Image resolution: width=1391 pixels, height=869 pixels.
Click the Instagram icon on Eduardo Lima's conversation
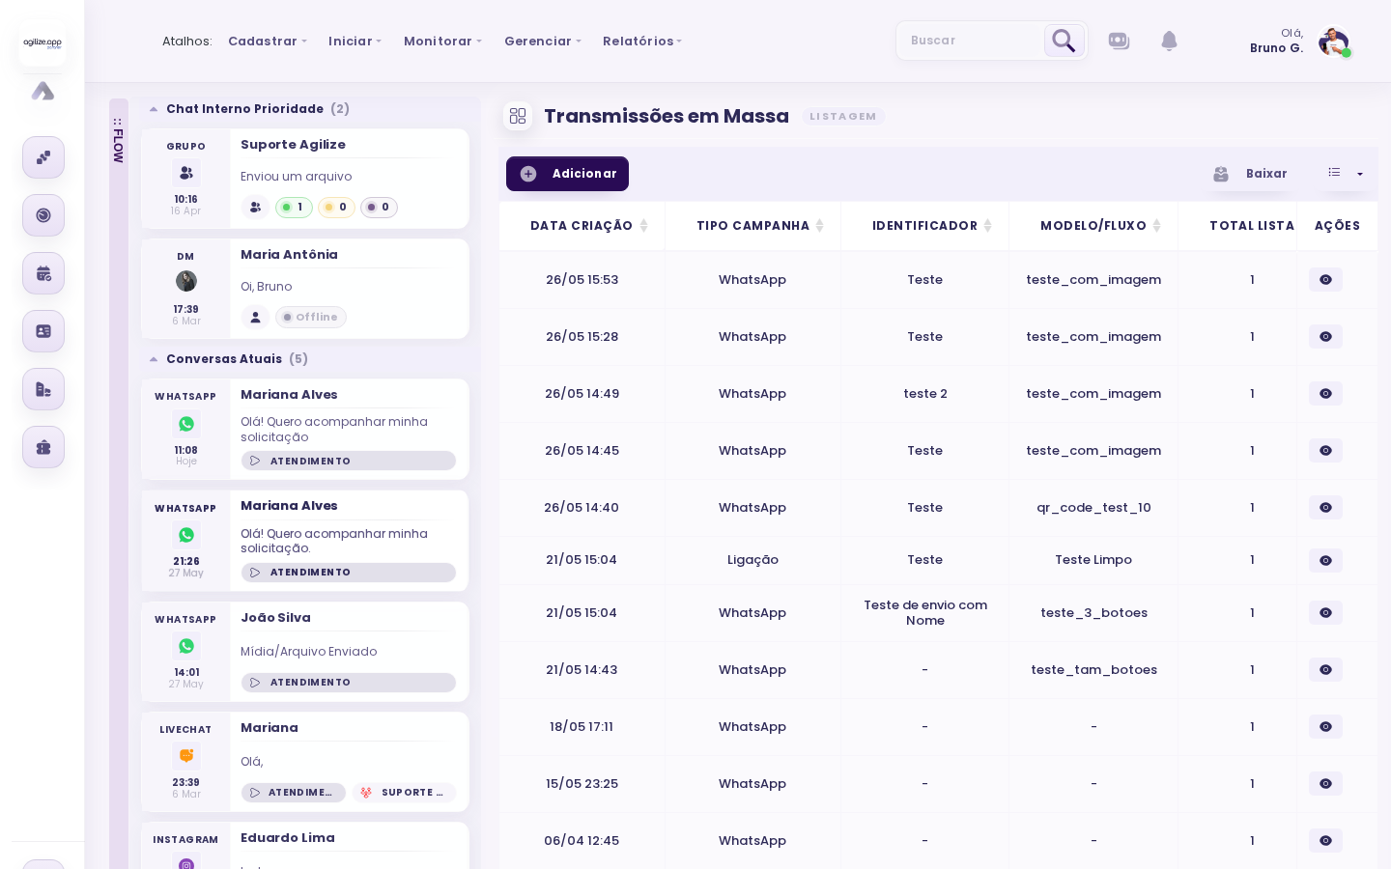pos(186,863)
